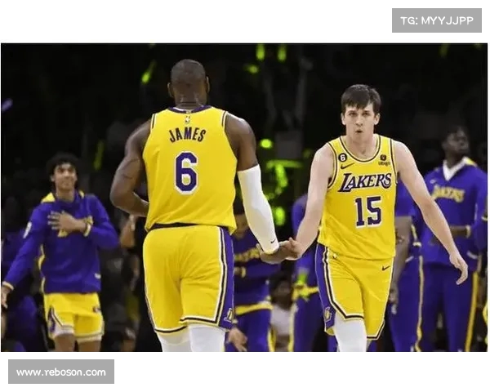Screen dimensions: 490x392
Task: Click the team logo on player 6's shorts
Action: point(229,314)
